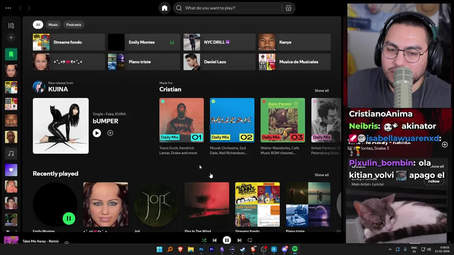Image resolution: width=454 pixels, height=255 pixels.
Task: Open the Kanye shortcut tile
Action: (295, 42)
